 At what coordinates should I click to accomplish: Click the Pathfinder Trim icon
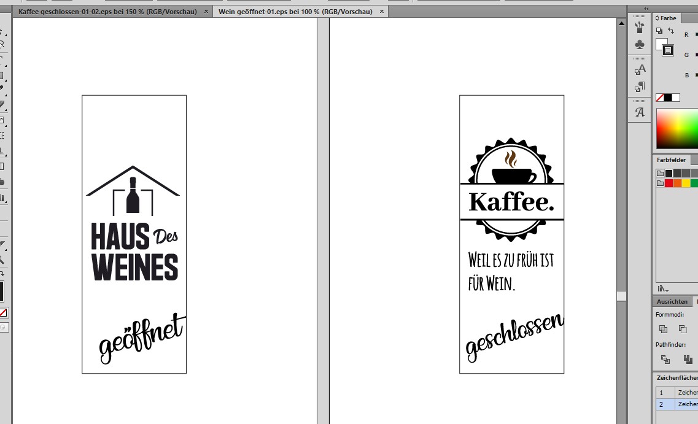pyautogui.click(x=687, y=360)
